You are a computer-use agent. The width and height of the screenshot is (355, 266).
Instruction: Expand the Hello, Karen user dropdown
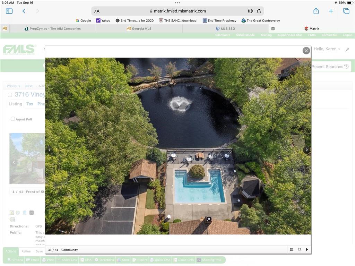pos(327,49)
